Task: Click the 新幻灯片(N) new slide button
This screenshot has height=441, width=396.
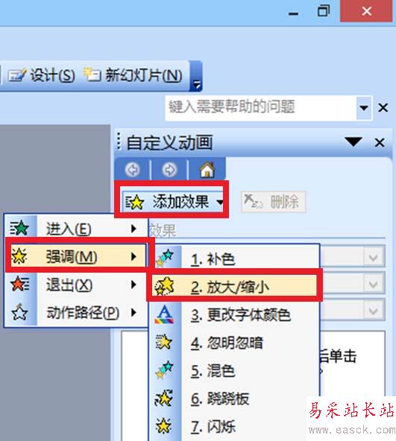Action: (x=133, y=75)
